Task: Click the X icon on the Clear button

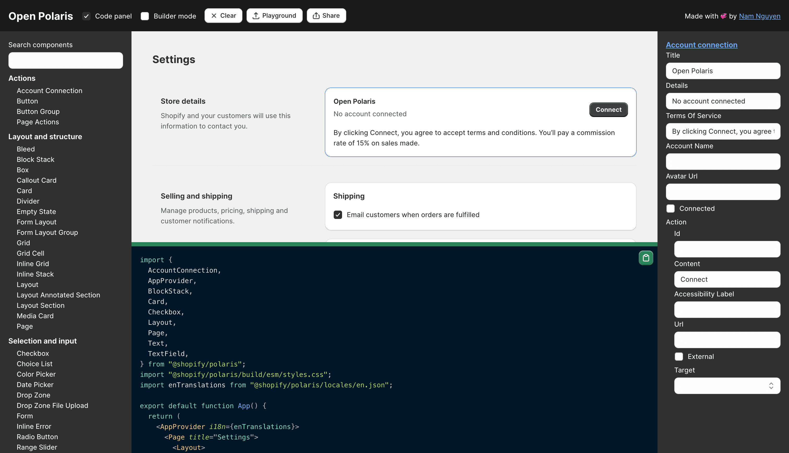Action: [214, 16]
